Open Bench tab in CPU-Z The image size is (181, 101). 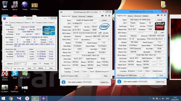[46, 23]
